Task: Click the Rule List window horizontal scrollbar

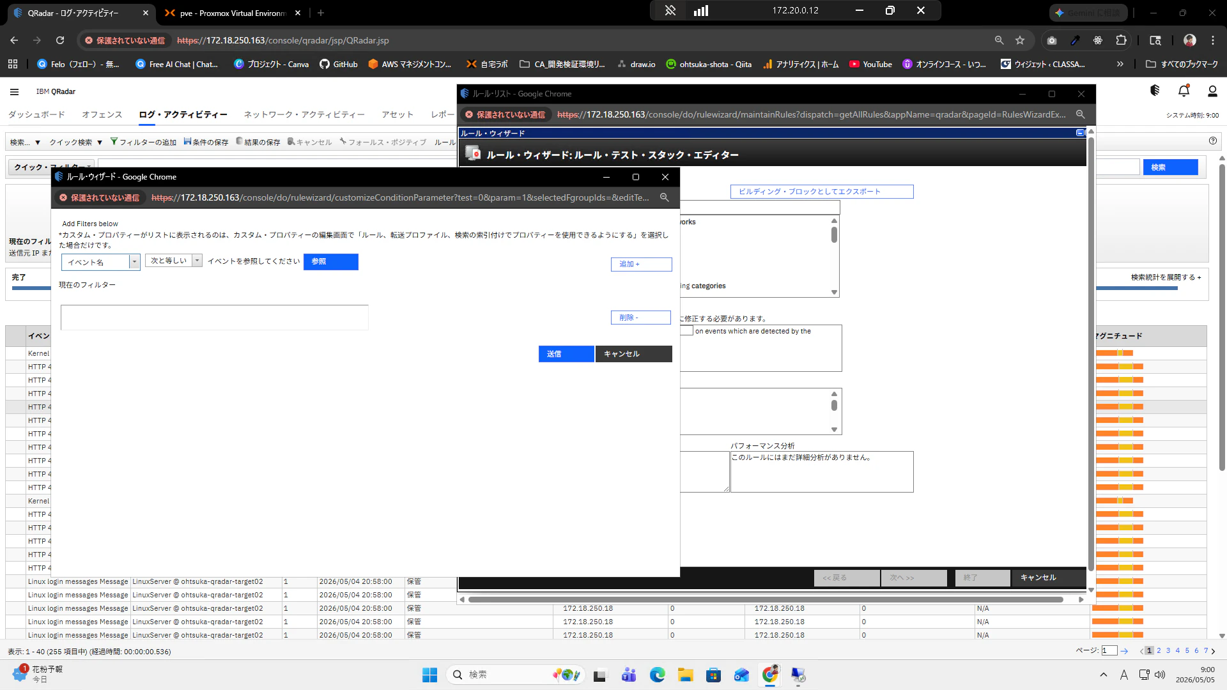Action: click(x=766, y=599)
